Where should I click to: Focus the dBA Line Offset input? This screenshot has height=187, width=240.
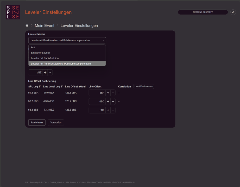point(97,93)
